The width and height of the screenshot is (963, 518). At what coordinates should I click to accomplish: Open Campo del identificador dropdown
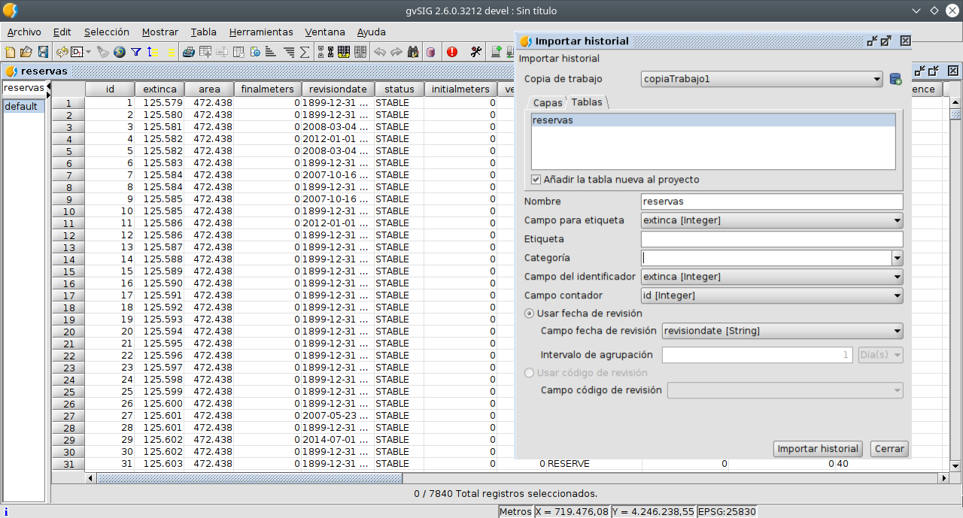point(772,277)
